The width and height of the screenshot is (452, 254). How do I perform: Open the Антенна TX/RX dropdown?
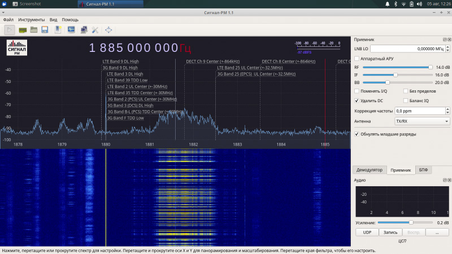pyautogui.click(x=422, y=121)
